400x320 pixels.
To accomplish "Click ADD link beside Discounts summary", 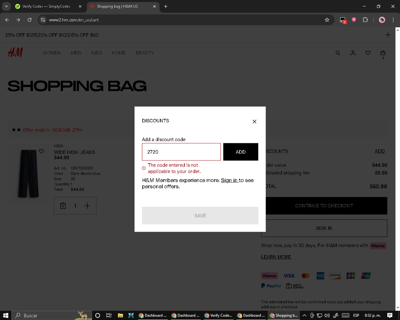I will (x=379, y=151).
